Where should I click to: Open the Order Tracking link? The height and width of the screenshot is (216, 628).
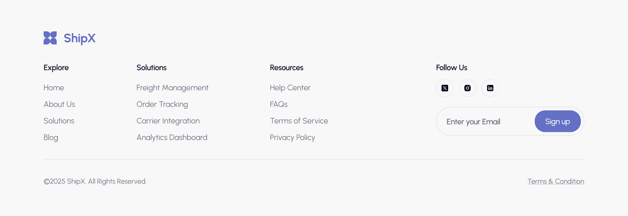(162, 104)
